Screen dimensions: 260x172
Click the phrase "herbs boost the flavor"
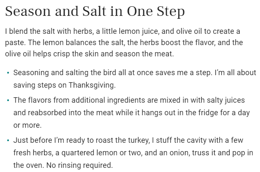point(178,43)
